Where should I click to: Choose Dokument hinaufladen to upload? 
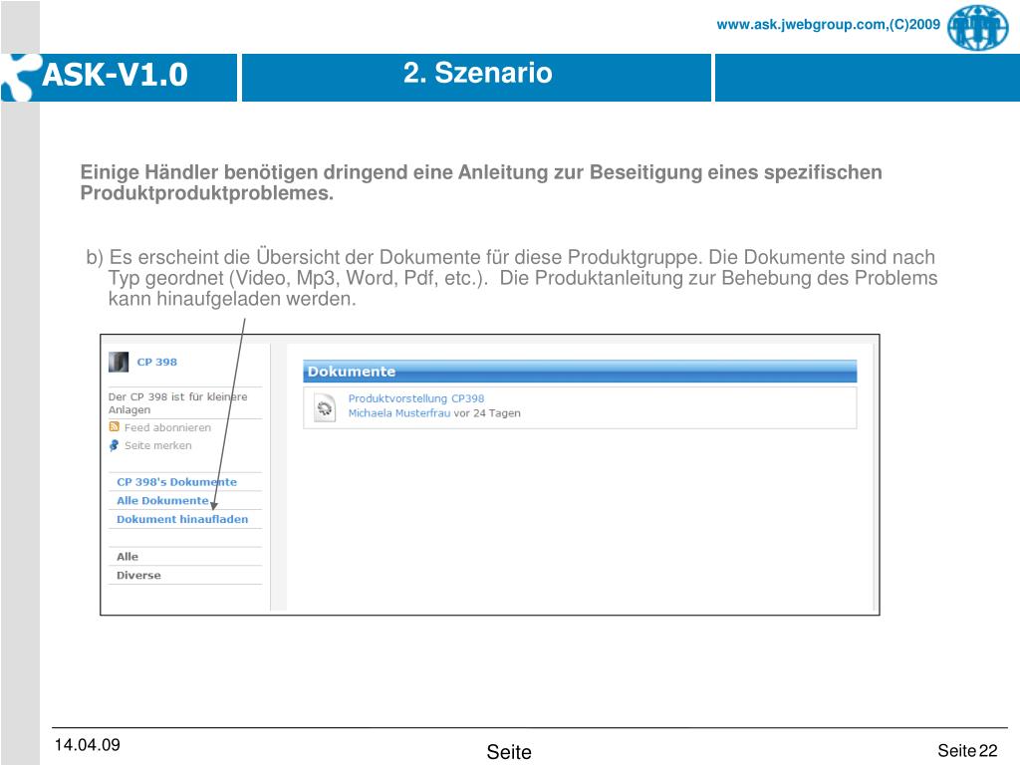[182, 519]
